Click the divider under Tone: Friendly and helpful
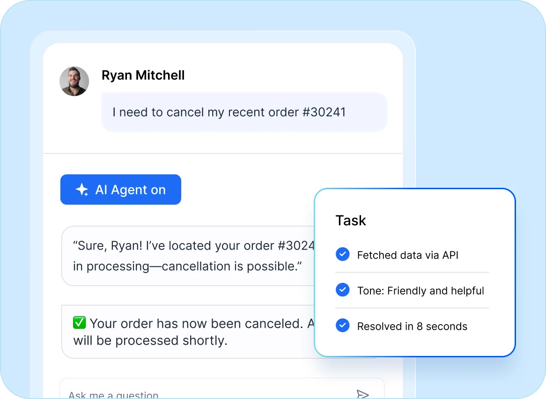The image size is (546, 399). (x=411, y=308)
